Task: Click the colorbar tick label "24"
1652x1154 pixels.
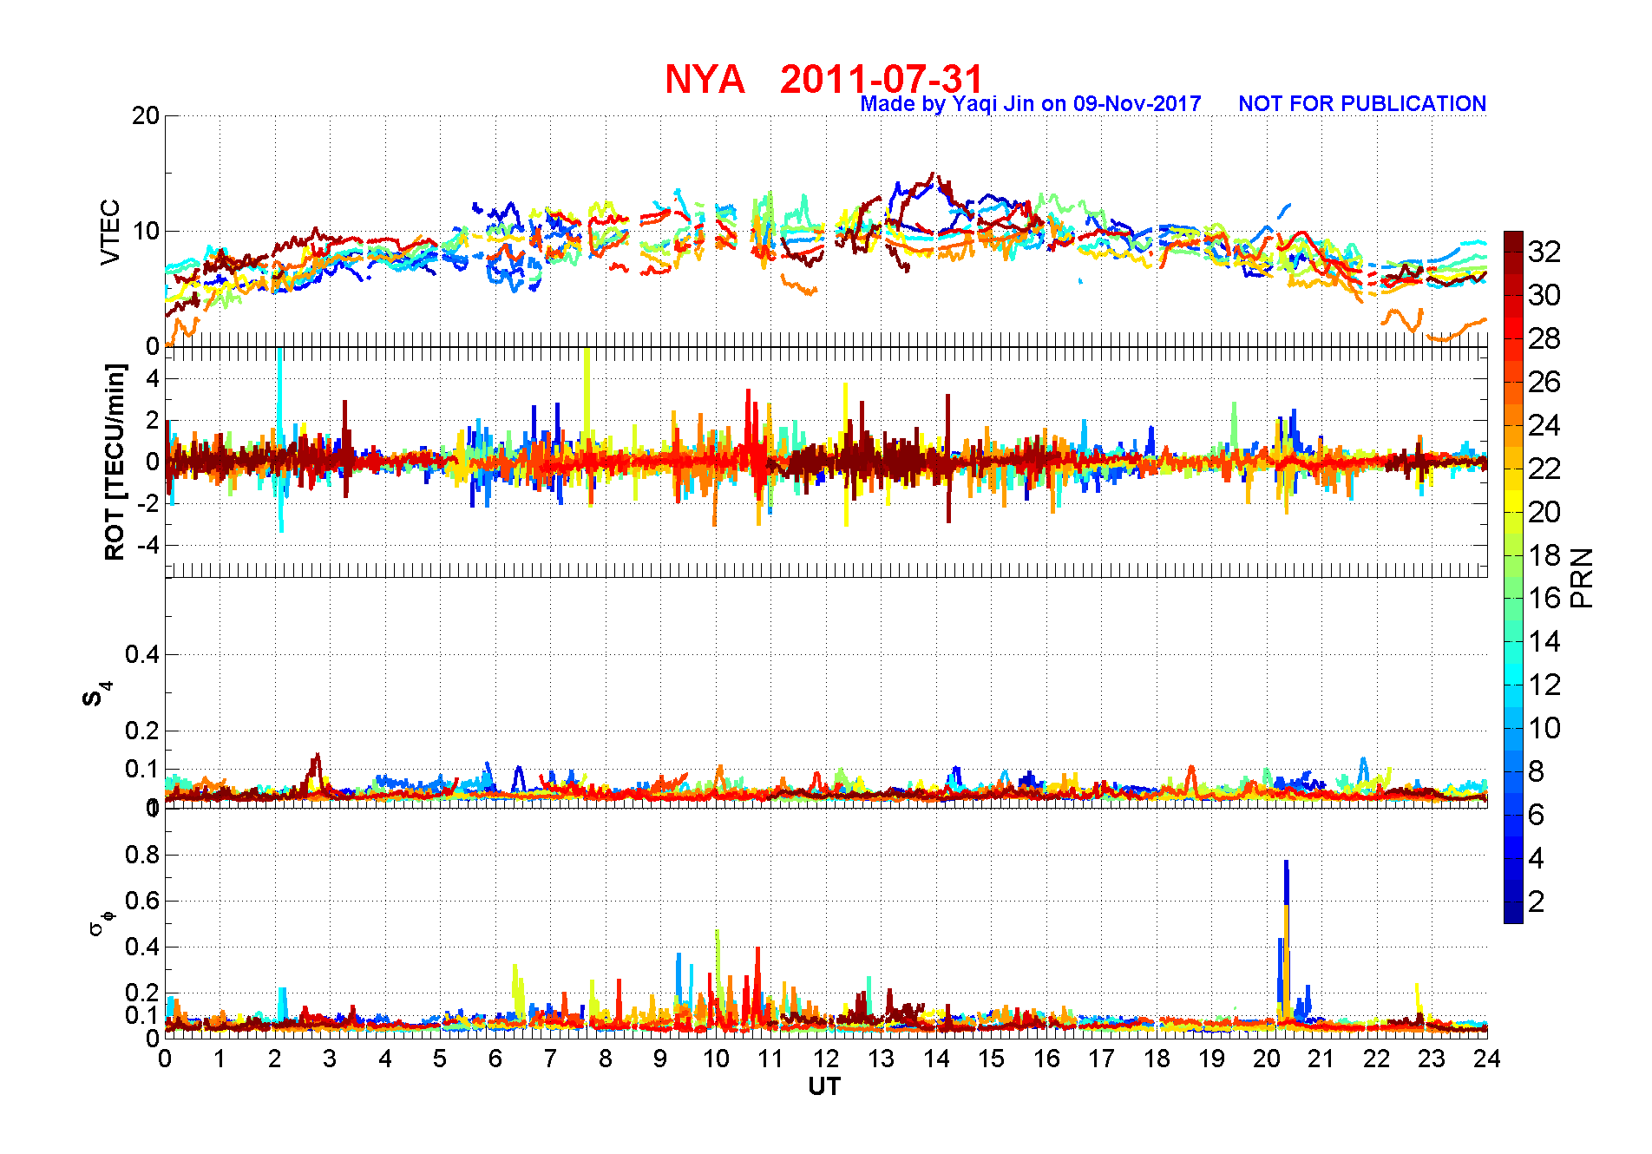Action: tap(1544, 425)
